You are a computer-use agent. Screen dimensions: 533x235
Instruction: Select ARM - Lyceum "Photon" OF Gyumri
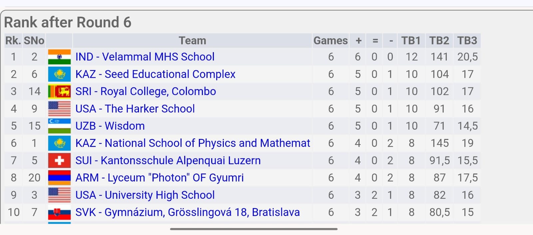point(160,178)
